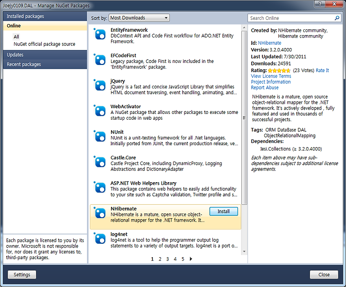Screen dimensions: 346x287
Task: Select the Online section
Action: (x=45, y=26)
